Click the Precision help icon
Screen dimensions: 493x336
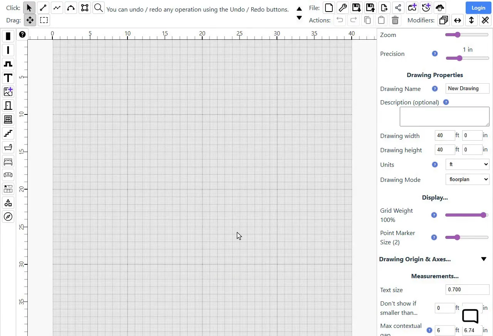[435, 54]
